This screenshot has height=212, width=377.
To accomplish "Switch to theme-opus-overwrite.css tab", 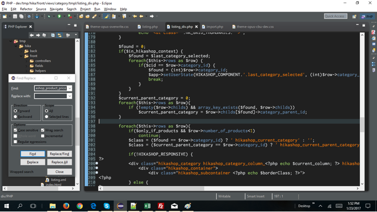I will 107,27.
